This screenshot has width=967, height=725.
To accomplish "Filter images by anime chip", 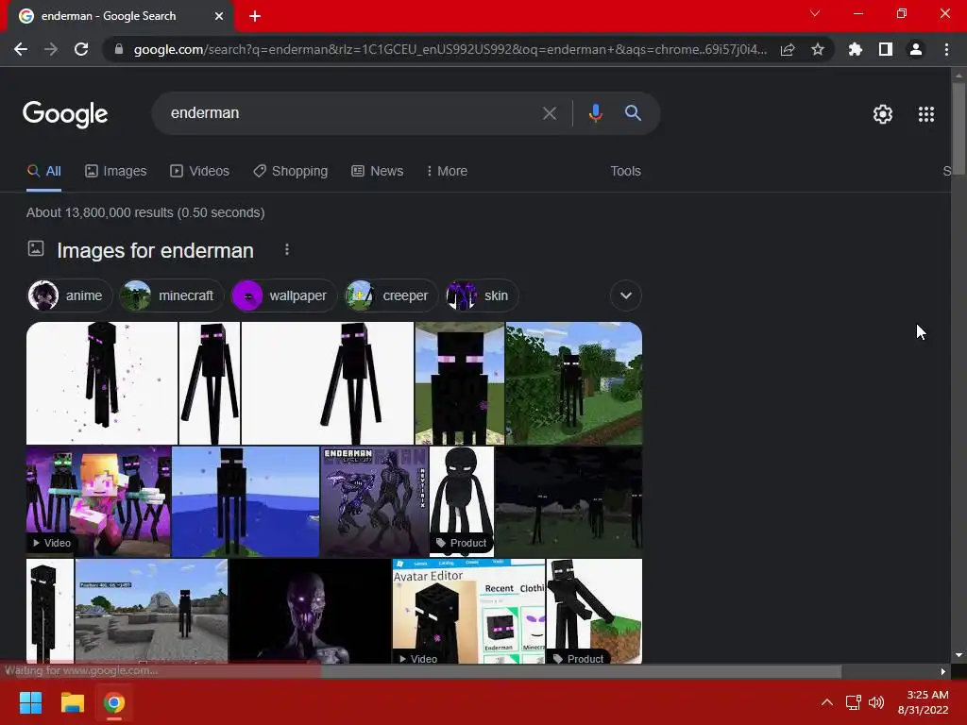I will (x=70, y=295).
